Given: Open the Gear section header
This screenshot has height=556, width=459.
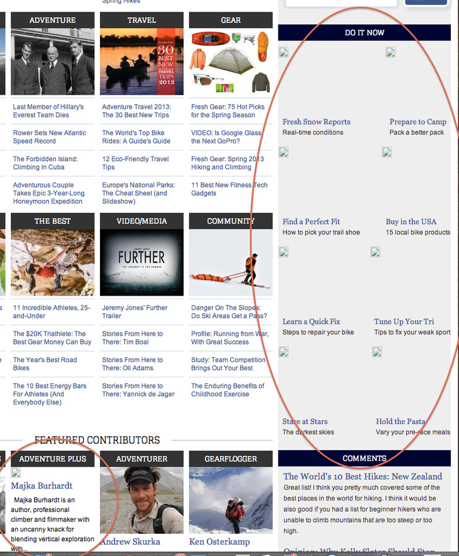Looking at the screenshot, I should 231,20.
